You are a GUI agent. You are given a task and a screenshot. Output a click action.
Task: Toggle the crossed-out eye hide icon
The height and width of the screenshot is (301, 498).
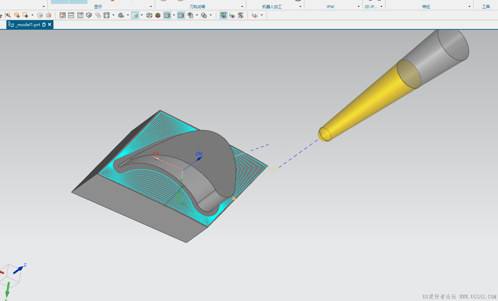241,15
